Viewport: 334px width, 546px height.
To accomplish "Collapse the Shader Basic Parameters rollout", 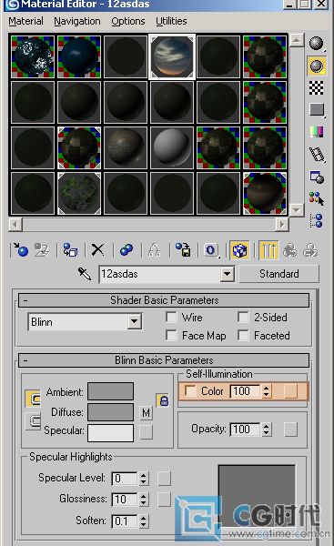I will point(164,300).
